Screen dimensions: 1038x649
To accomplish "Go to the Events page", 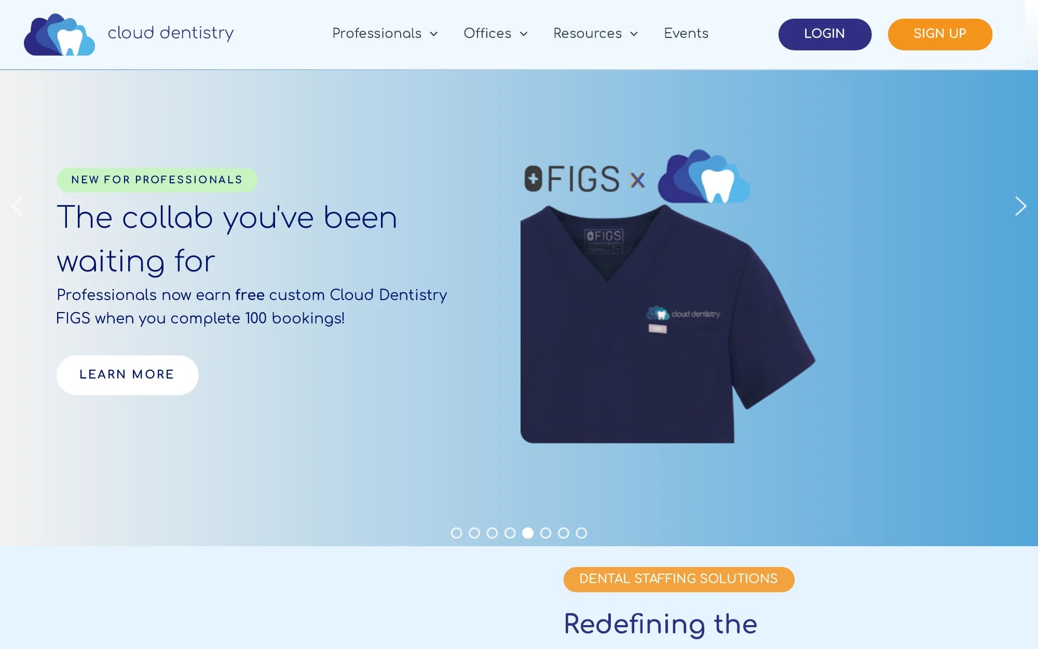I will pos(686,33).
